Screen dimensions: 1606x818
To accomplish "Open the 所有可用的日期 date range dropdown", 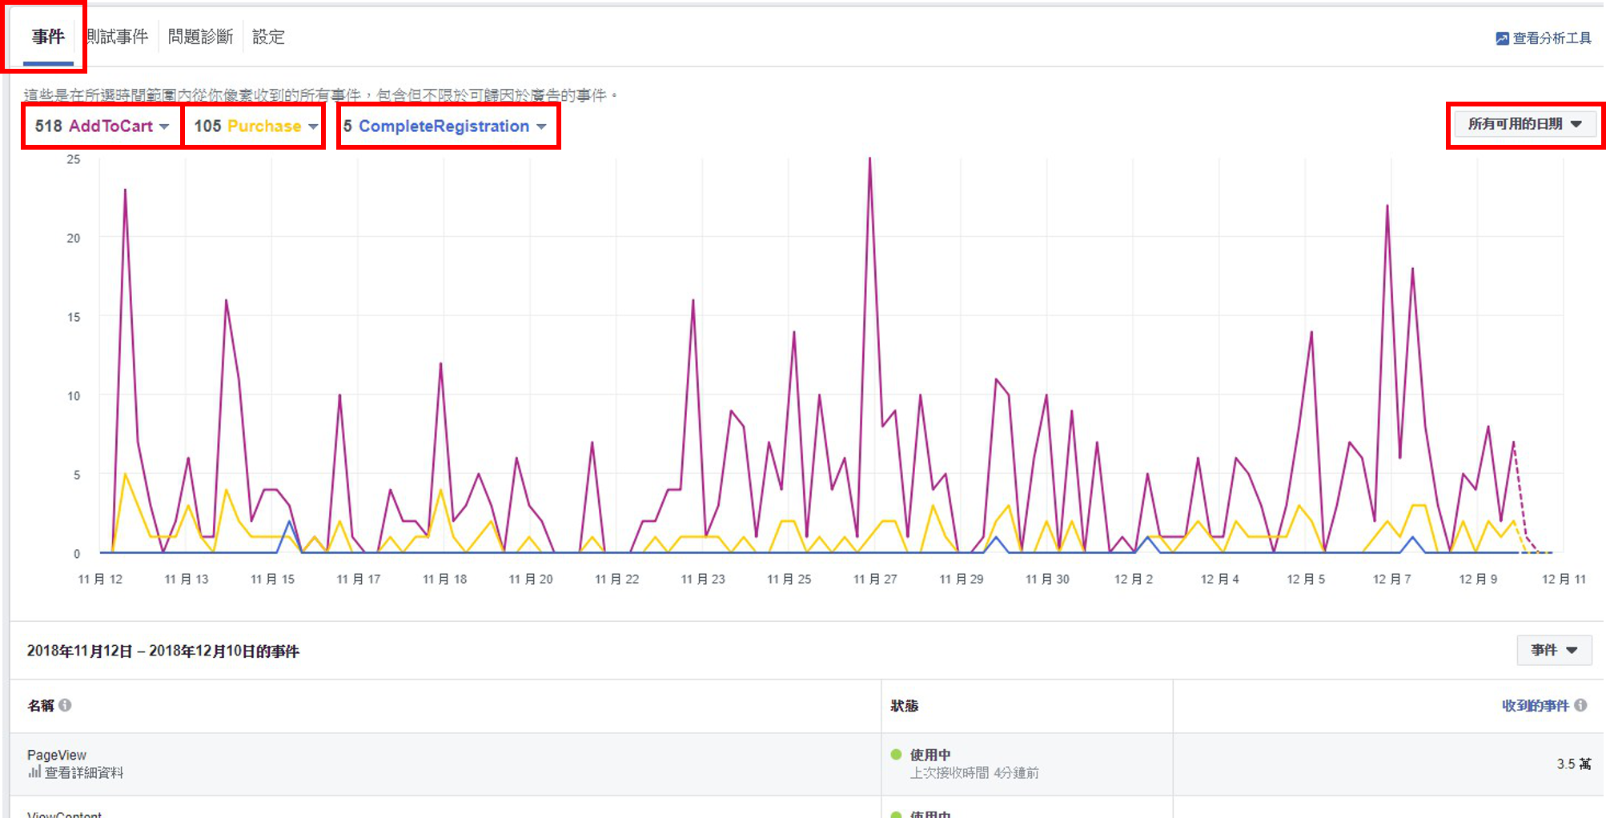I will pyautogui.click(x=1525, y=124).
